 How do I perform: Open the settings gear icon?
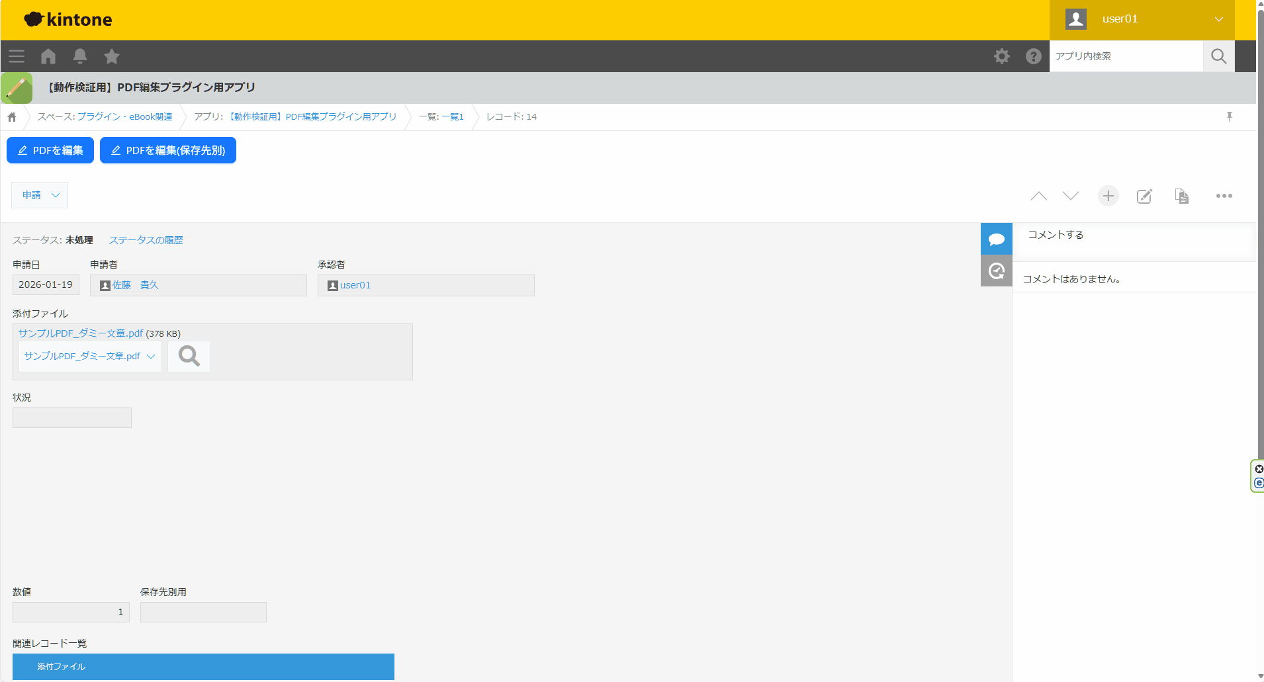(1002, 56)
